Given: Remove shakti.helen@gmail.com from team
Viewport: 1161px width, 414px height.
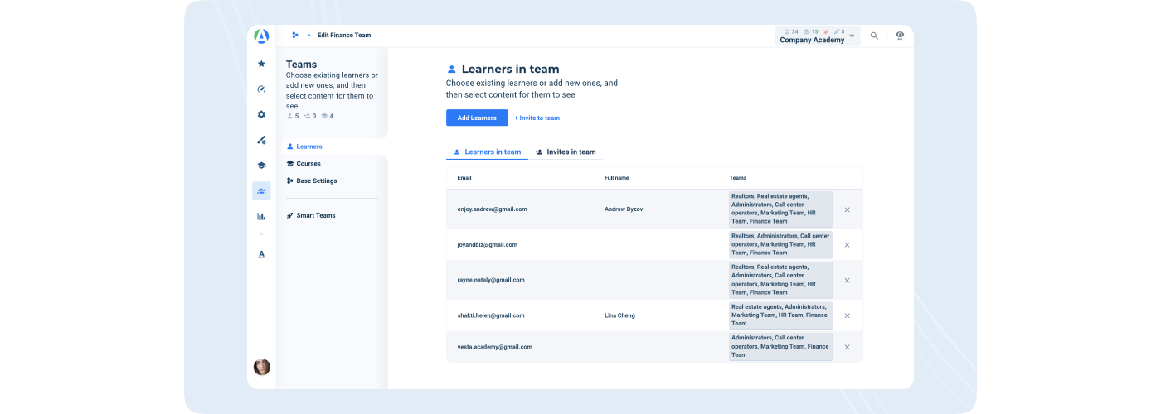Looking at the screenshot, I should point(847,315).
